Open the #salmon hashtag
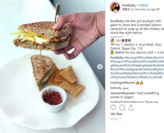This screenshot has width=164, height=133. (x=135, y=77)
